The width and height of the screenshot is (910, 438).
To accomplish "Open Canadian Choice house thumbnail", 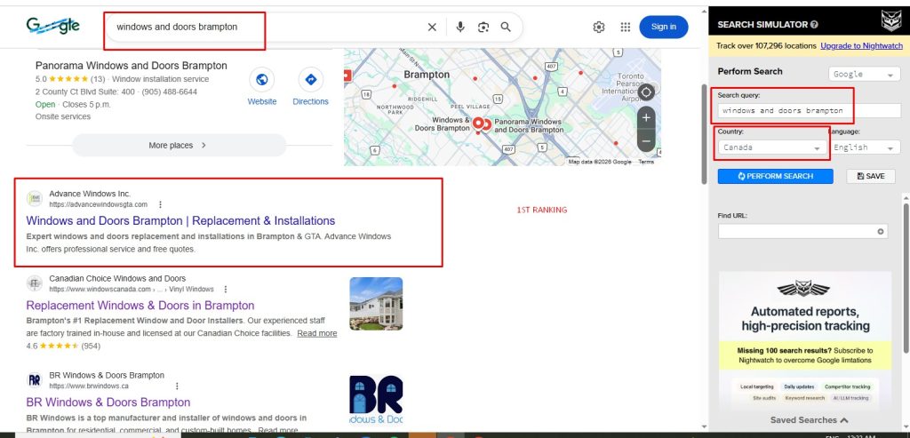I will tap(376, 304).
